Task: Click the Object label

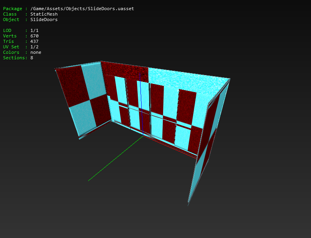Action: [11, 20]
